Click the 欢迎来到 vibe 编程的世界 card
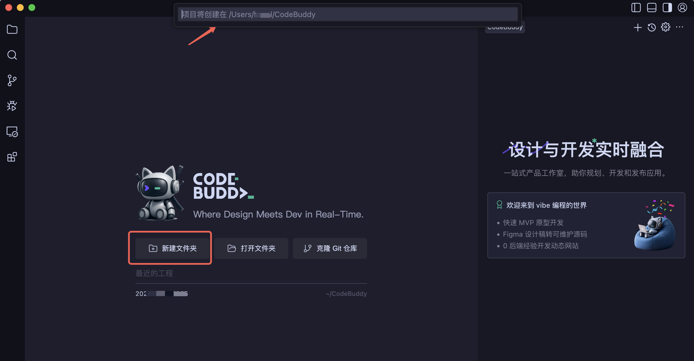 point(586,225)
